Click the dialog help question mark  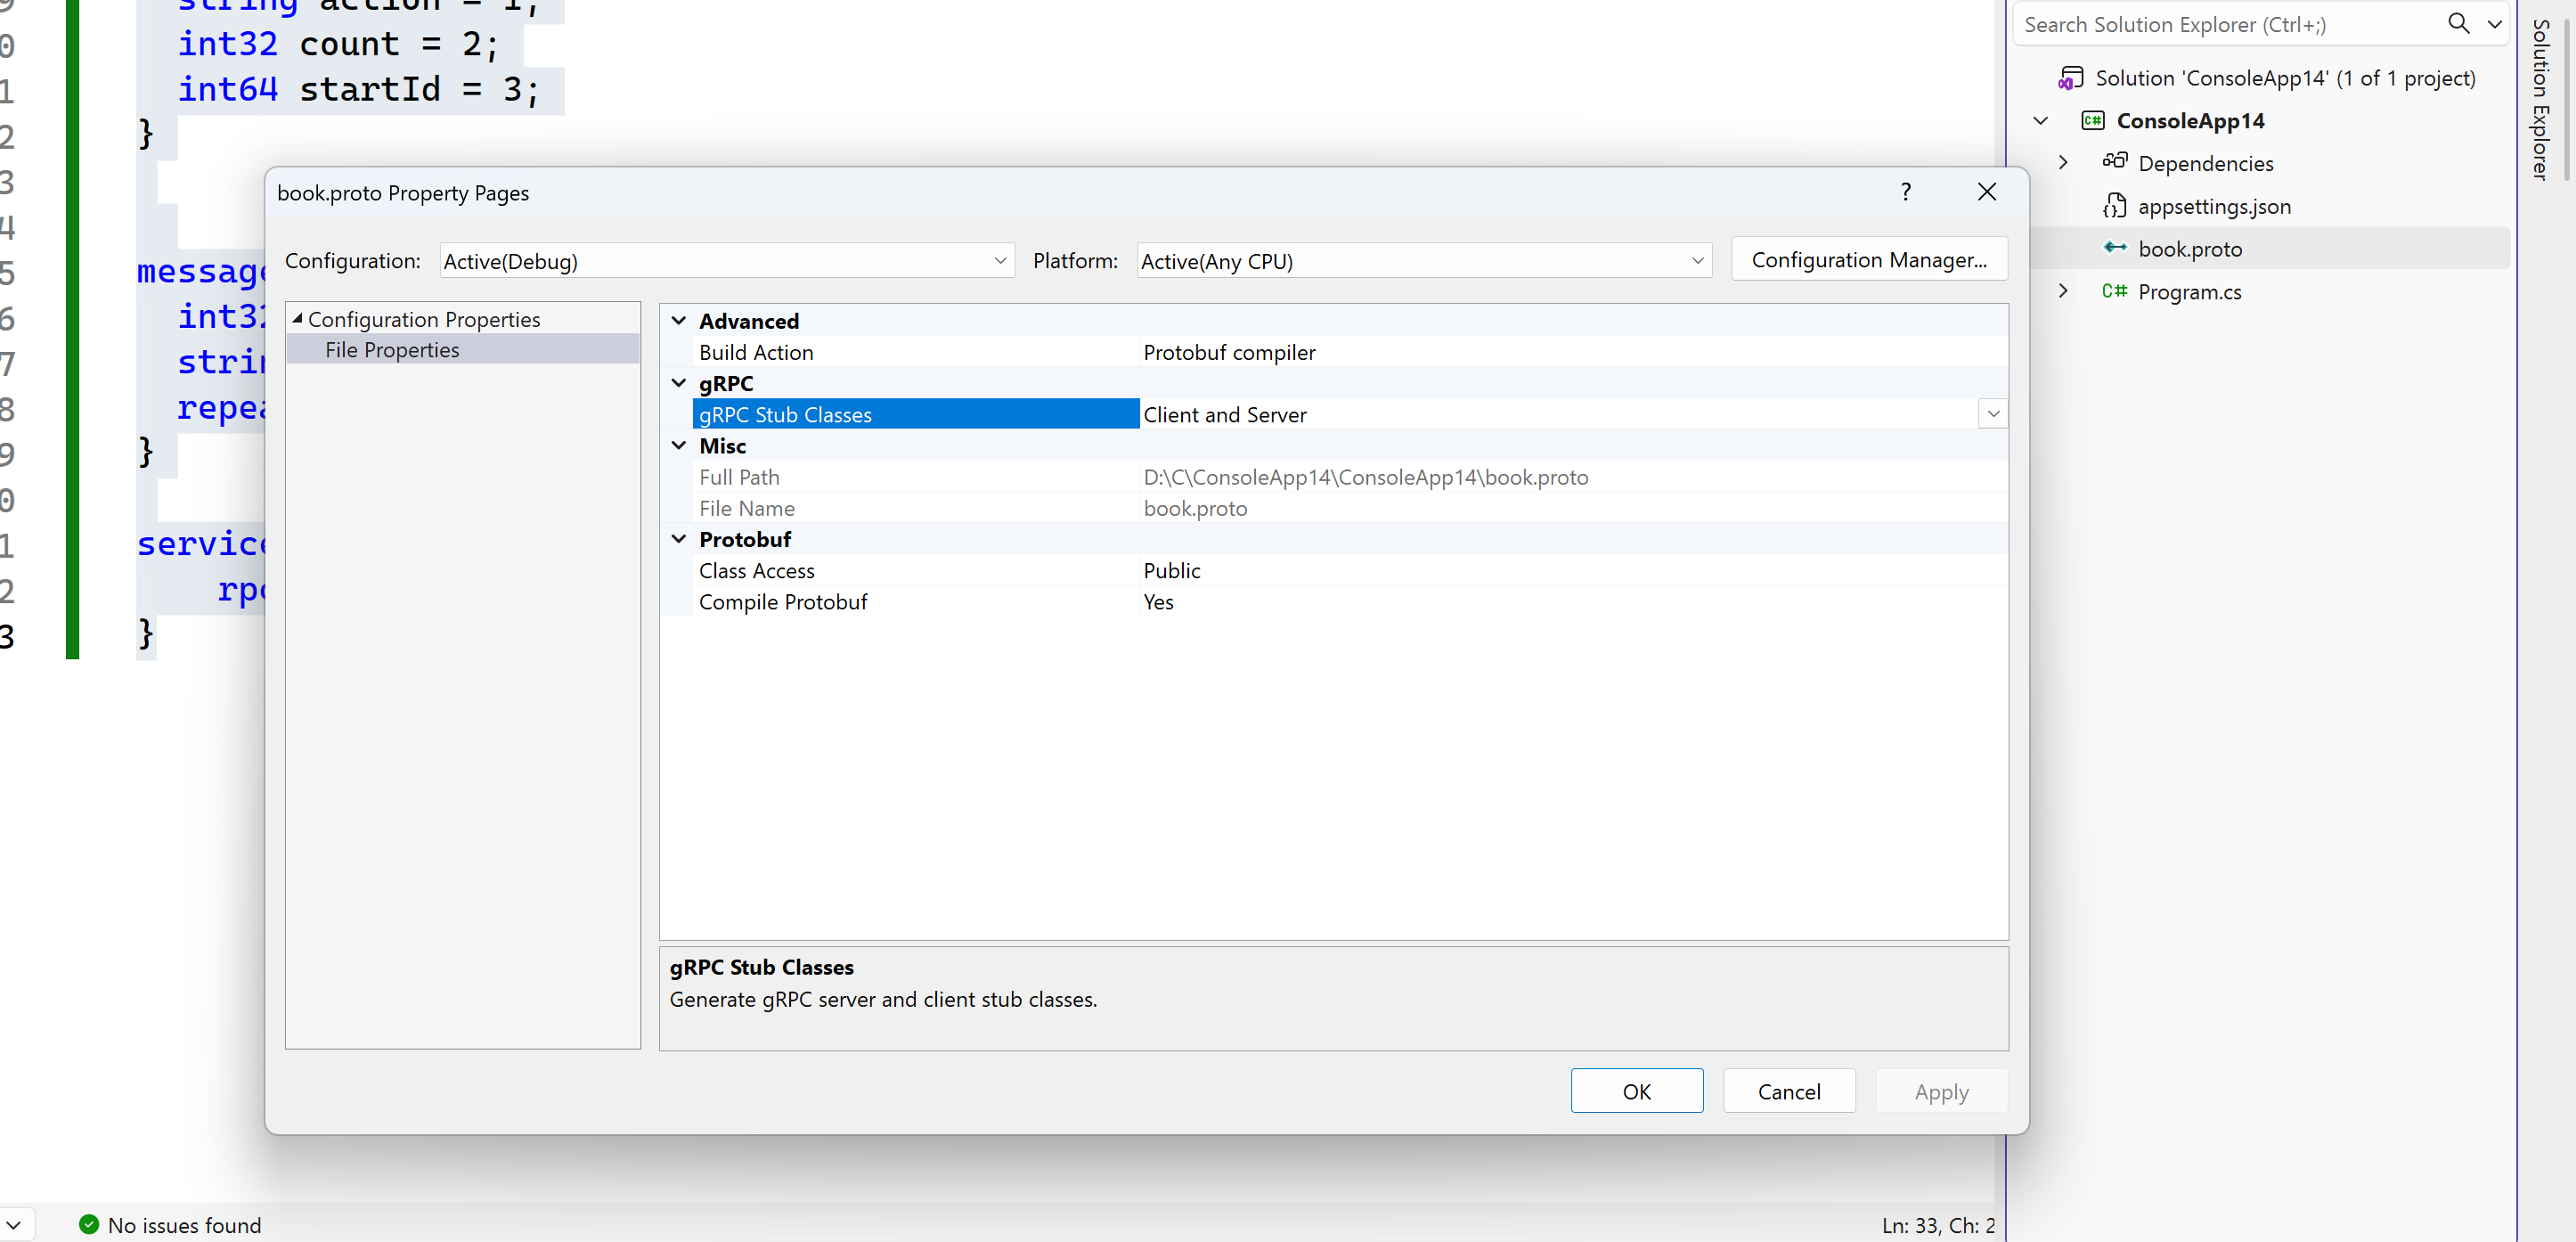click(x=1906, y=192)
